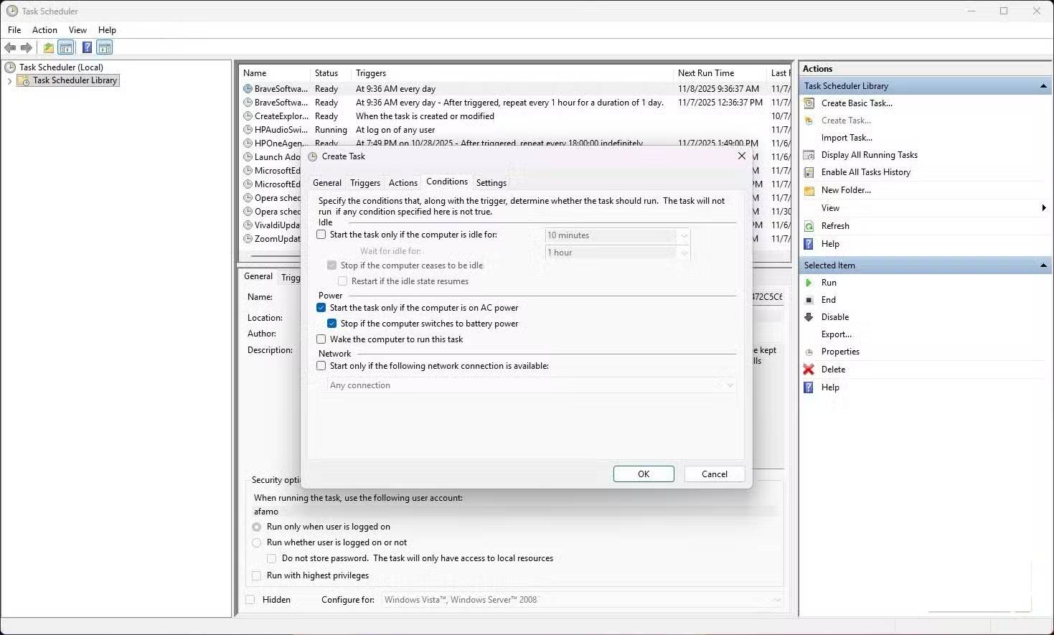Click the clock icon beside Launch Ado task
1054x635 pixels.
tap(248, 157)
